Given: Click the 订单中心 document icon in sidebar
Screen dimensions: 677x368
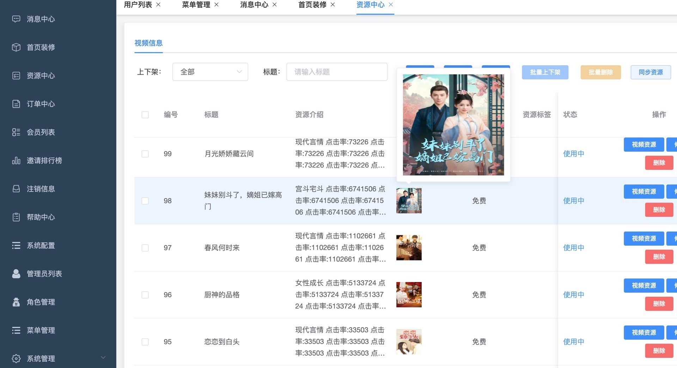Looking at the screenshot, I should point(16,104).
